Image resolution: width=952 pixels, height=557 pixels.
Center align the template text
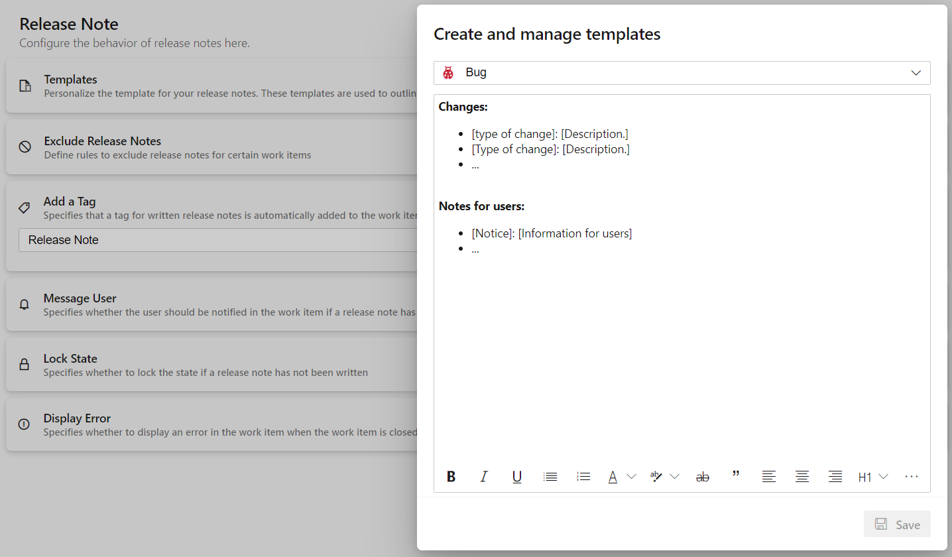coord(802,477)
